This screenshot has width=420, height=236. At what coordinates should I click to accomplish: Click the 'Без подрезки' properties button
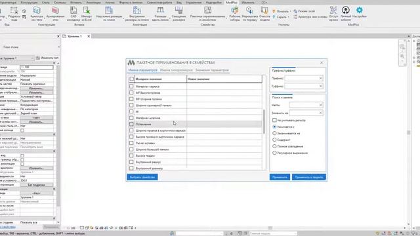point(37,185)
